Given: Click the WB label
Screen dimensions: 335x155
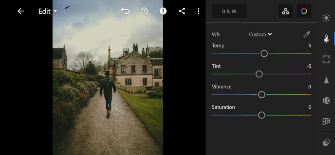Looking at the screenshot, I should click(x=216, y=34).
